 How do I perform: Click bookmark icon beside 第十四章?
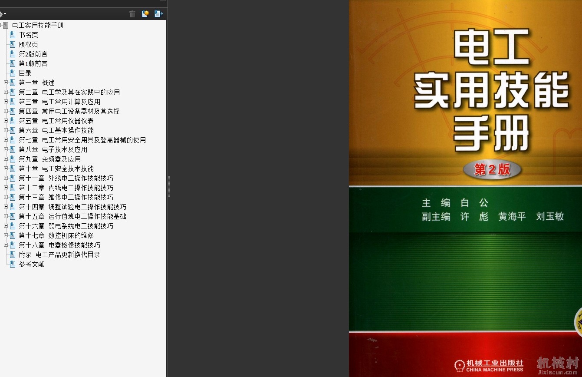[x=13, y=207]
